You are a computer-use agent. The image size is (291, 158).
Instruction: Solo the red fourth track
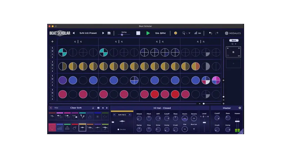point(52,90)
